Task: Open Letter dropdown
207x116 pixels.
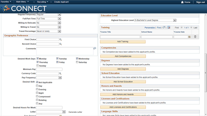Action: tap(64, 112)
